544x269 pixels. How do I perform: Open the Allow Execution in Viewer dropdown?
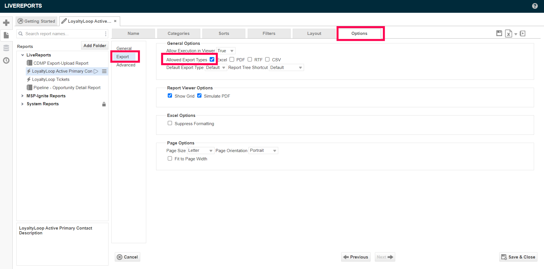click(x=226, y=51)
